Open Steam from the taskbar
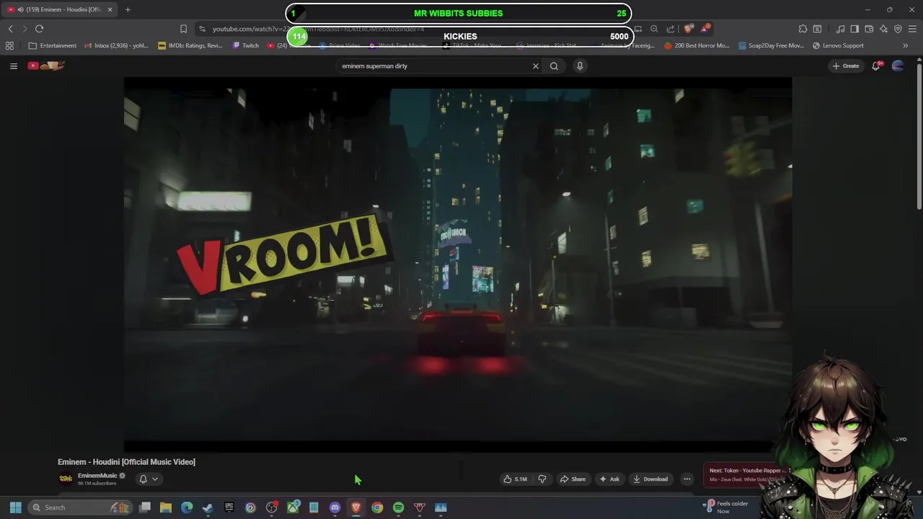 (208, 507)
